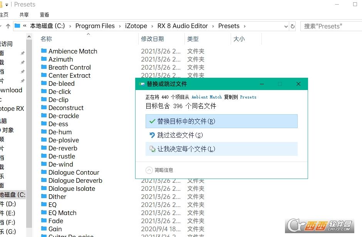Click the refresh icon beside address bar

(x=293, y=26)
